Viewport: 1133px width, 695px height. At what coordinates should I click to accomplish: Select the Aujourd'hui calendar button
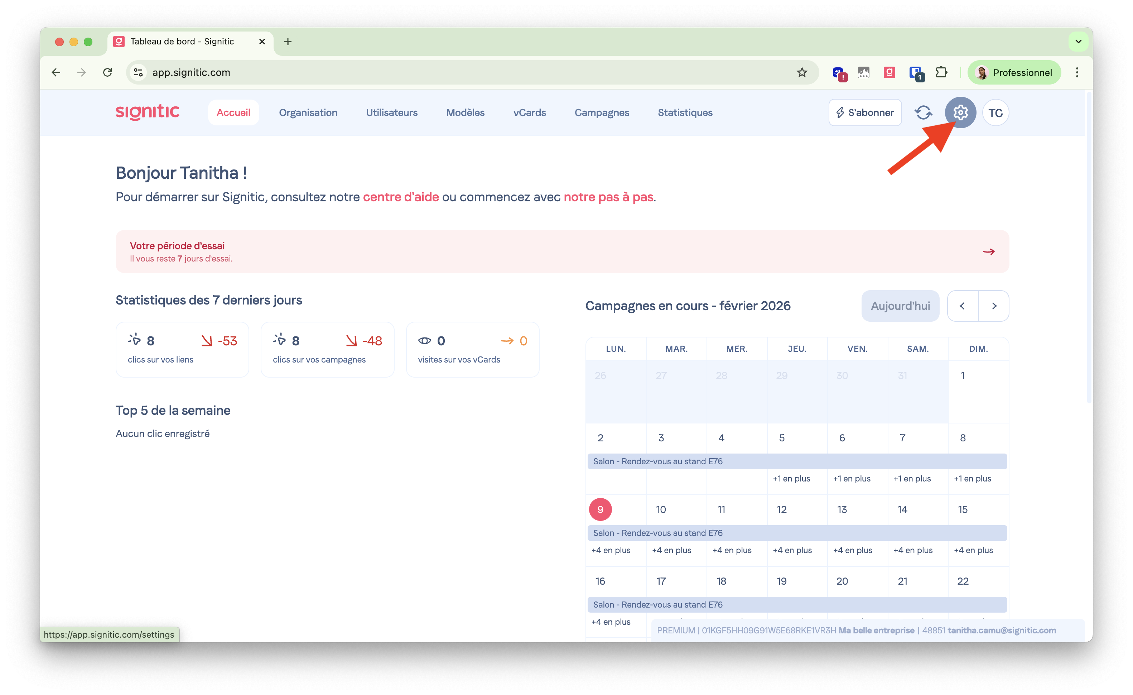pyautogui.click(x=900, y=306)
